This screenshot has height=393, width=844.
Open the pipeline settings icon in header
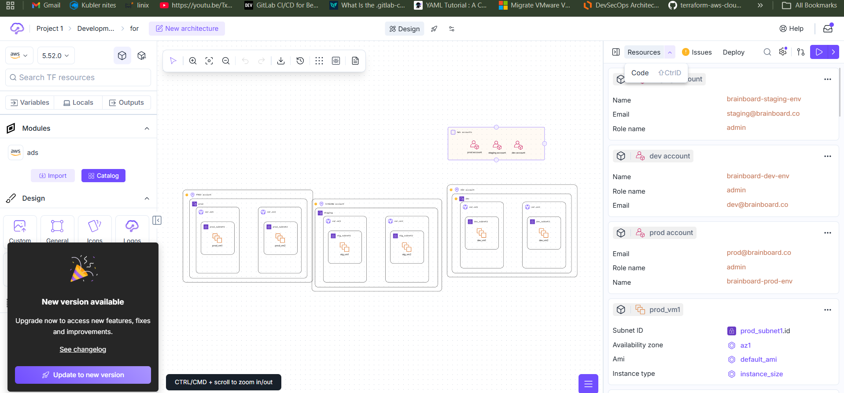point(452,29)
